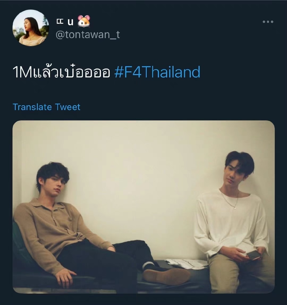This screenshot has height=305, width=287.
Task: Tap the #F4Thailand hashtag
Action: coord(157,72)
